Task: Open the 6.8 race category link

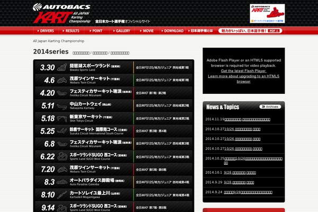Action: [163, 144]
